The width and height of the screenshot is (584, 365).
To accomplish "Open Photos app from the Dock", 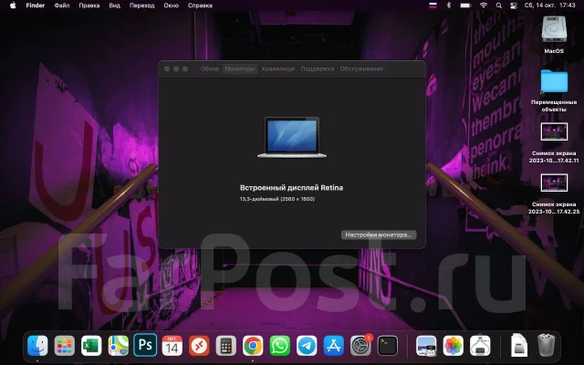I will click(453, 346).
